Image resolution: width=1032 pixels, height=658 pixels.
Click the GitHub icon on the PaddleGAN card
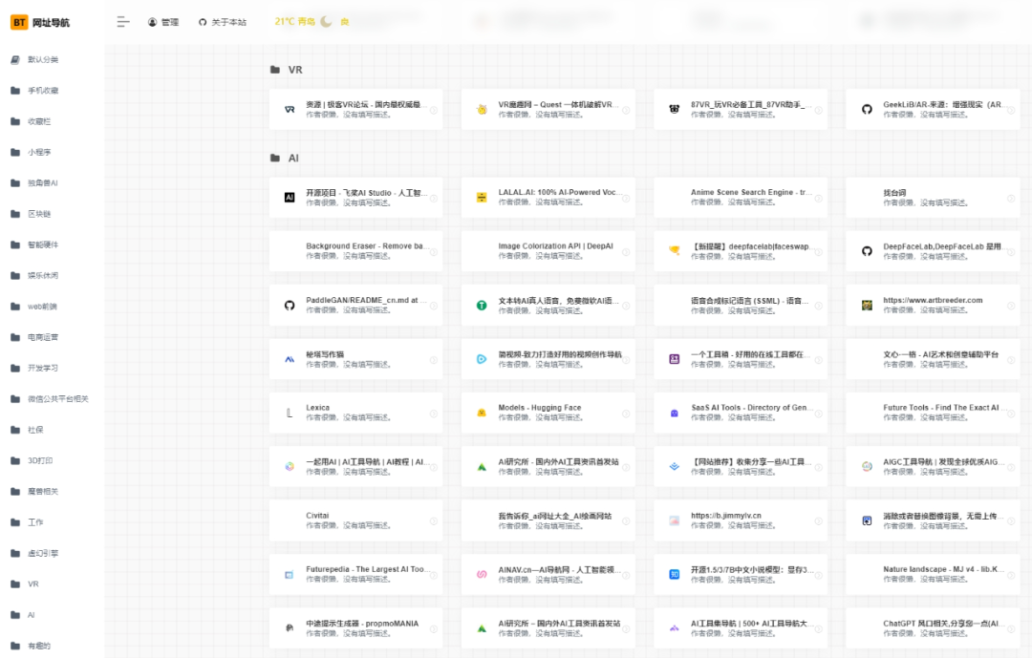[x=290, y=306]
